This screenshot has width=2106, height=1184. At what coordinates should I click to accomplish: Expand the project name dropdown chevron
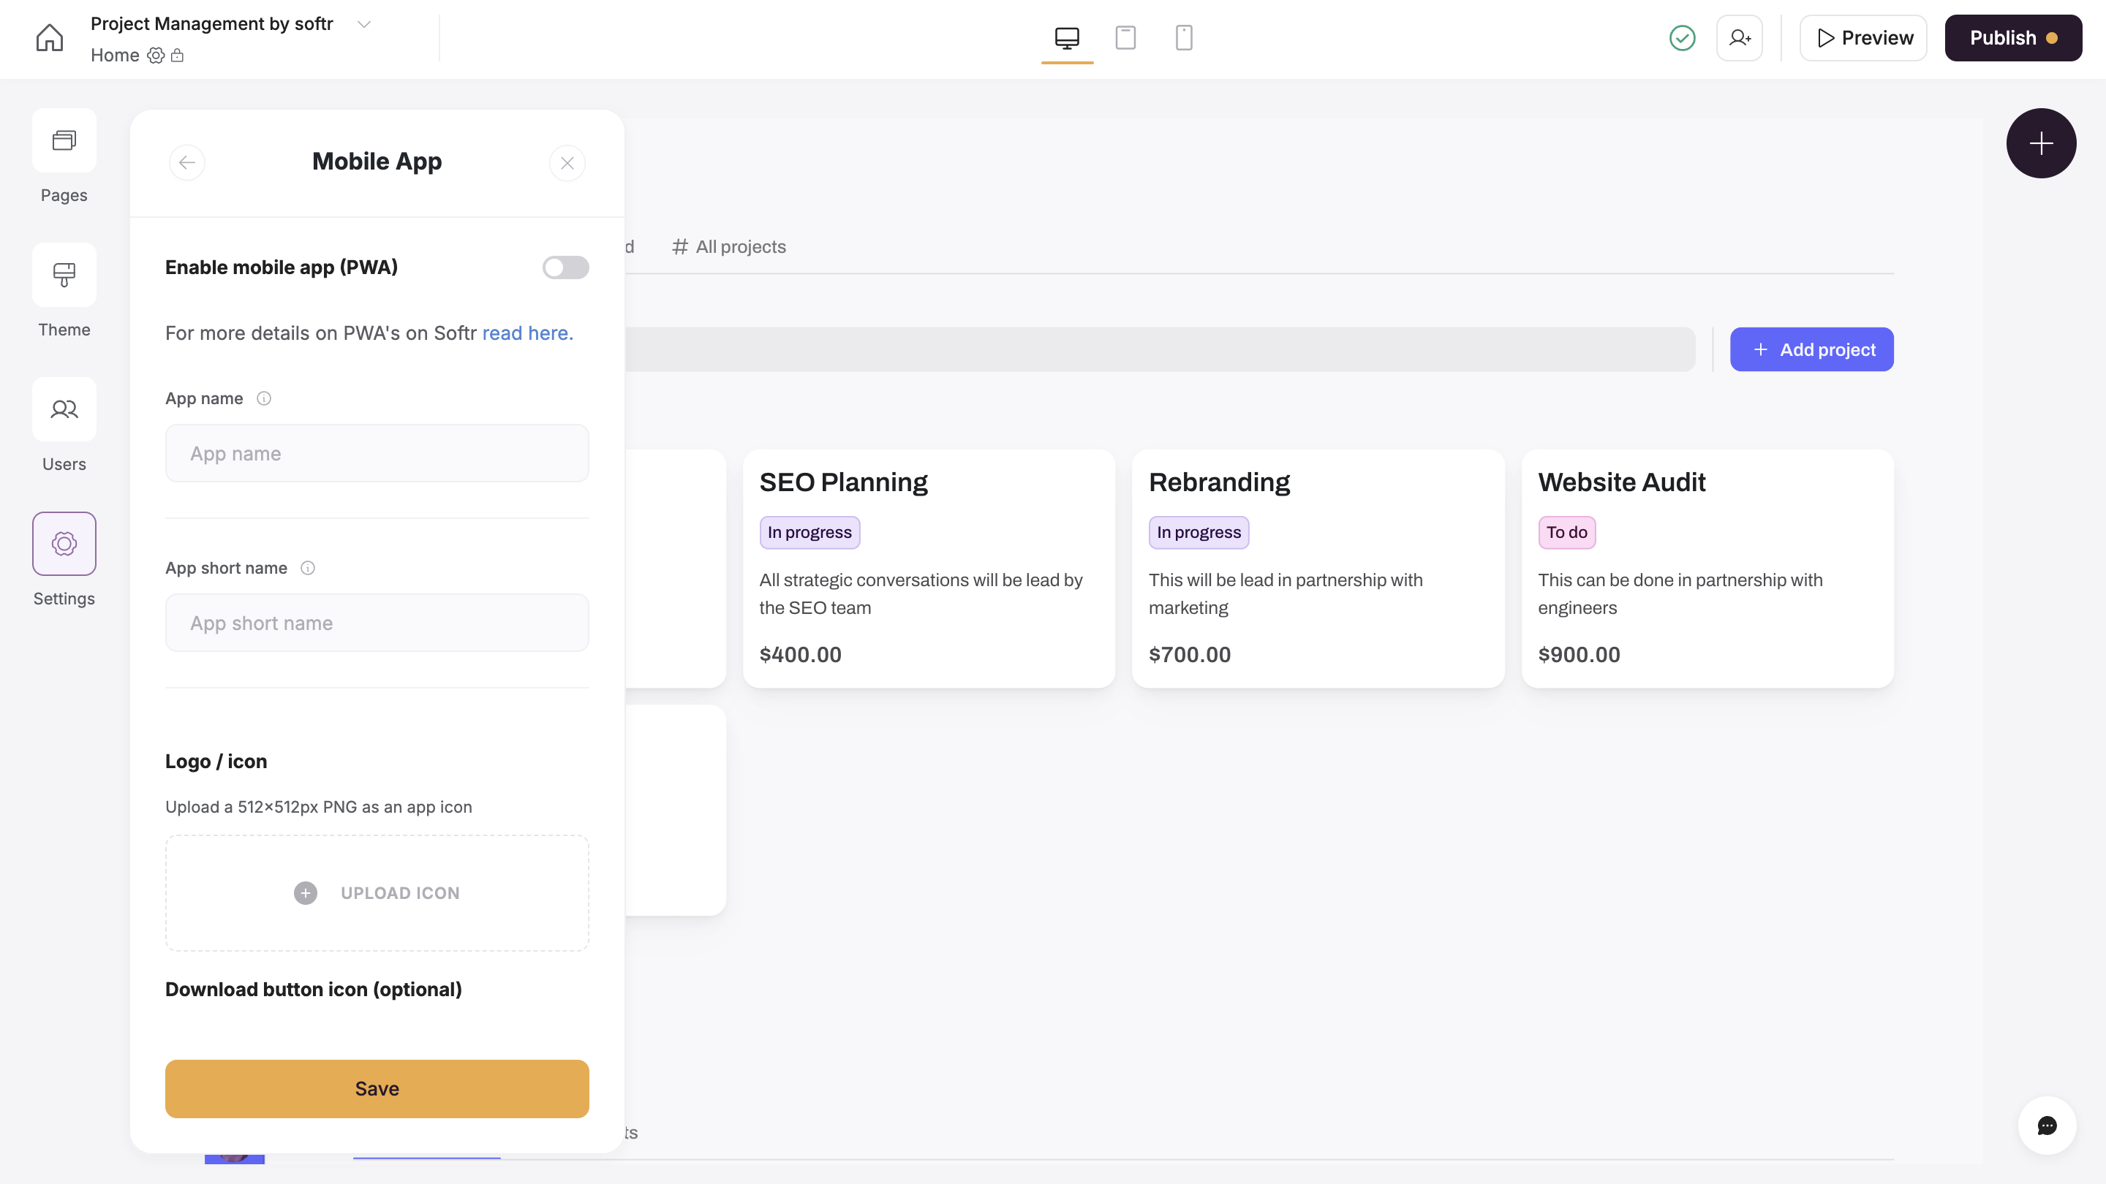(364, 23)
